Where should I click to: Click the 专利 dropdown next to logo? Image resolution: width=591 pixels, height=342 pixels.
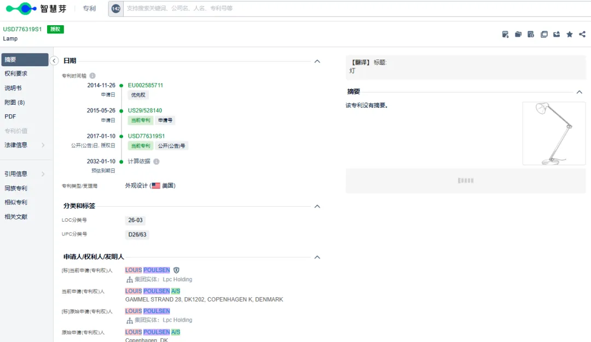tap(89, 8)
